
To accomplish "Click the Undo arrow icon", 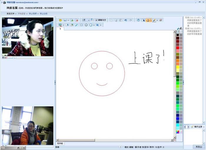I will (126, 20).
